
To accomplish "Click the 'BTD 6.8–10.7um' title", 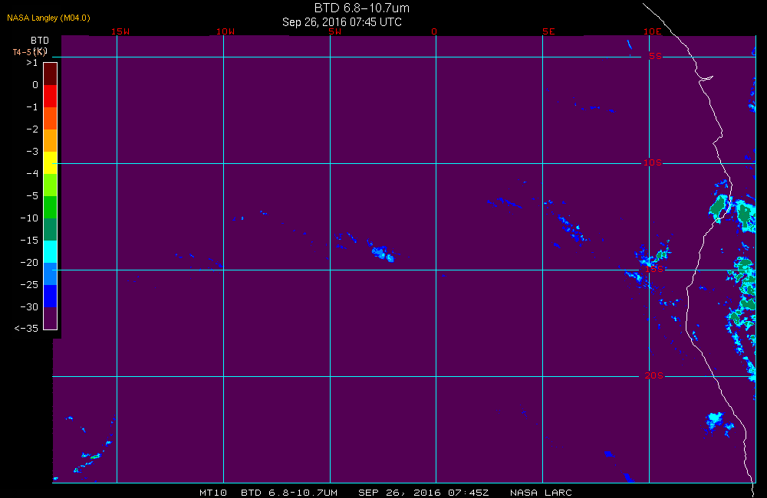I will click(361, 8).
